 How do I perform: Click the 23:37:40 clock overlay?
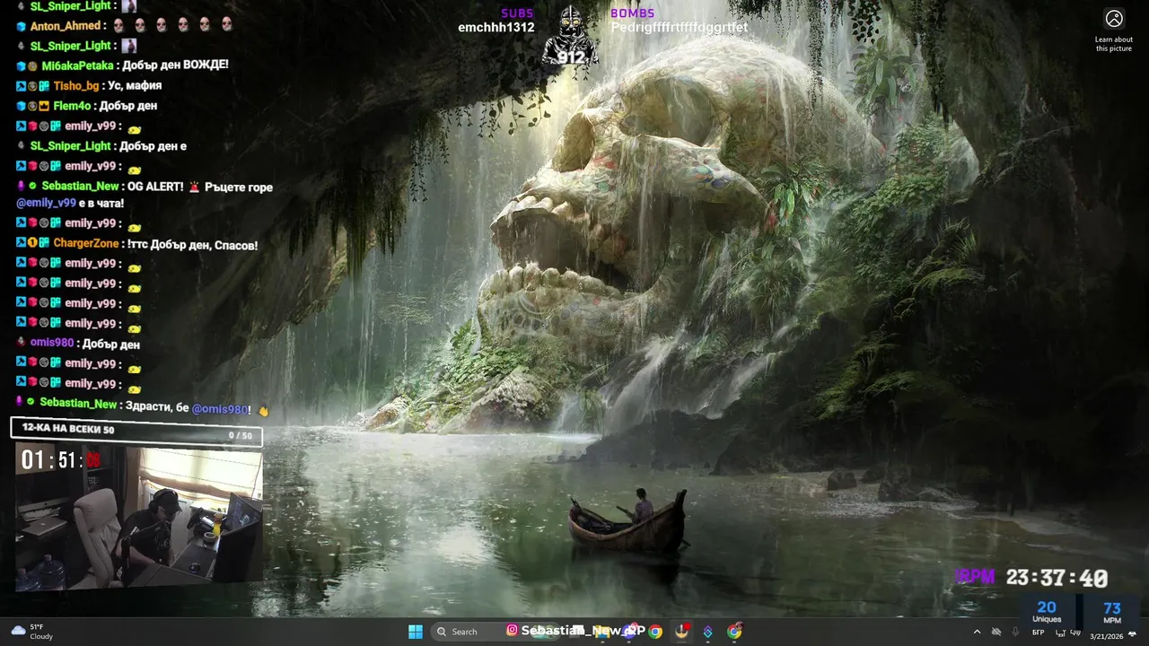1057,579
